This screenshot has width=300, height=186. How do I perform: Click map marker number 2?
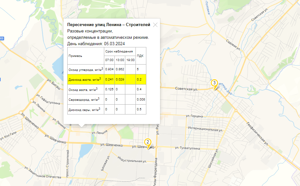click(x=147, y=142)
